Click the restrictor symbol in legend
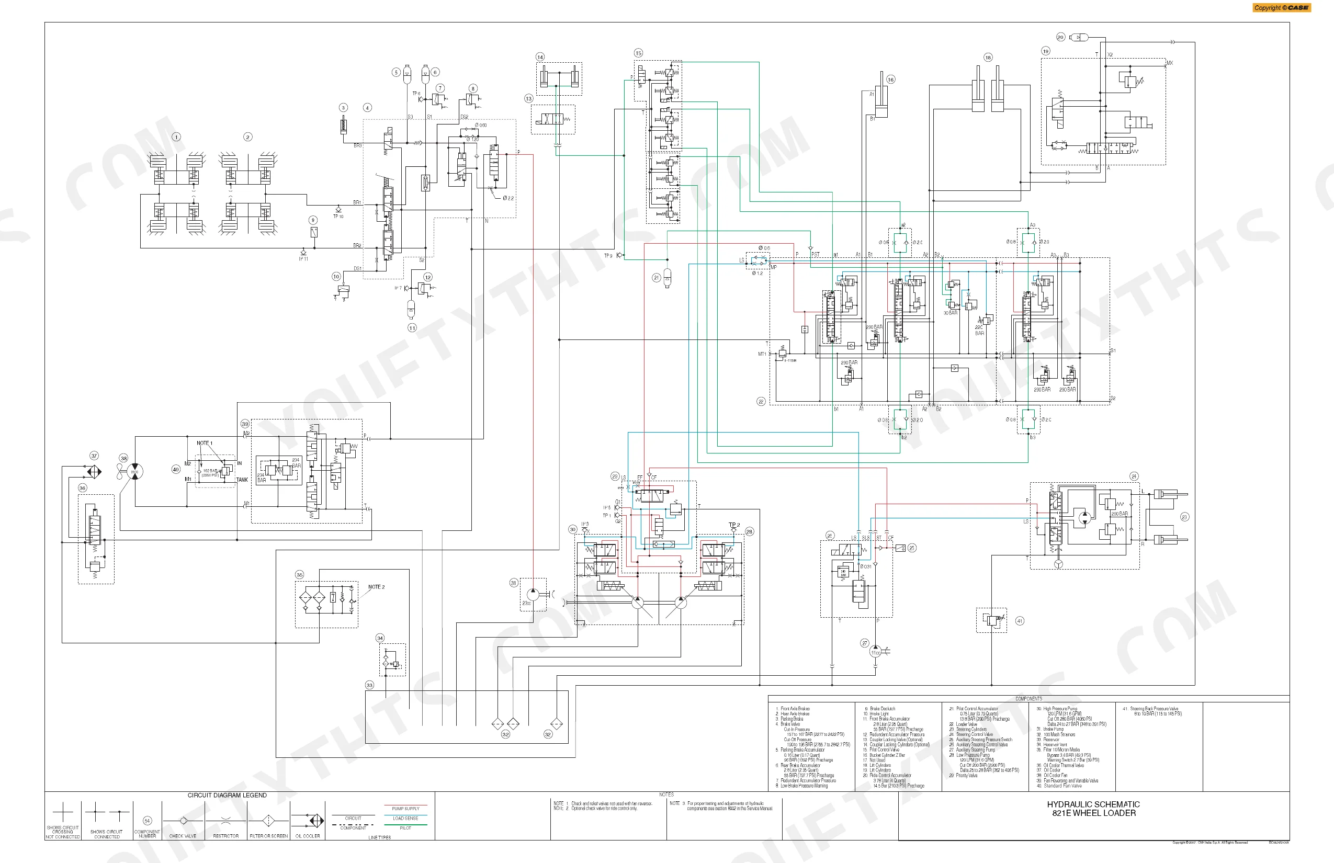The width and height of the screenshot is (1334, 863). [x=225, y=821]
